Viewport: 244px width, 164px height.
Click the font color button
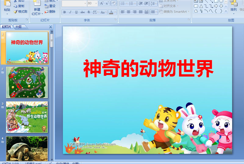[111, 12]
